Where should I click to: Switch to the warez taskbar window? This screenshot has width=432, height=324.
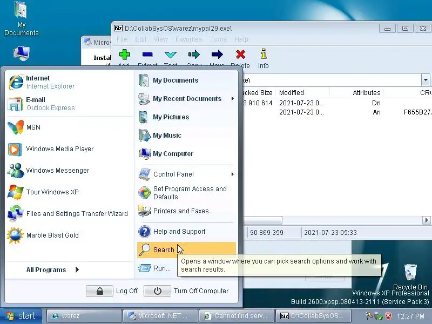coord(84,316)
